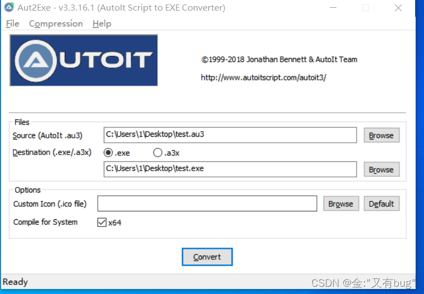Focus the Source .au3 path field
This screenshot has height=294, width=424.
tap(230, 135)
